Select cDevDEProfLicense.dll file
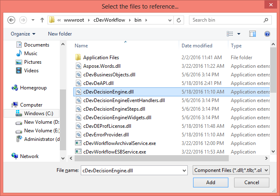Viewport: 280px width, 196px height. pos(107,126)
